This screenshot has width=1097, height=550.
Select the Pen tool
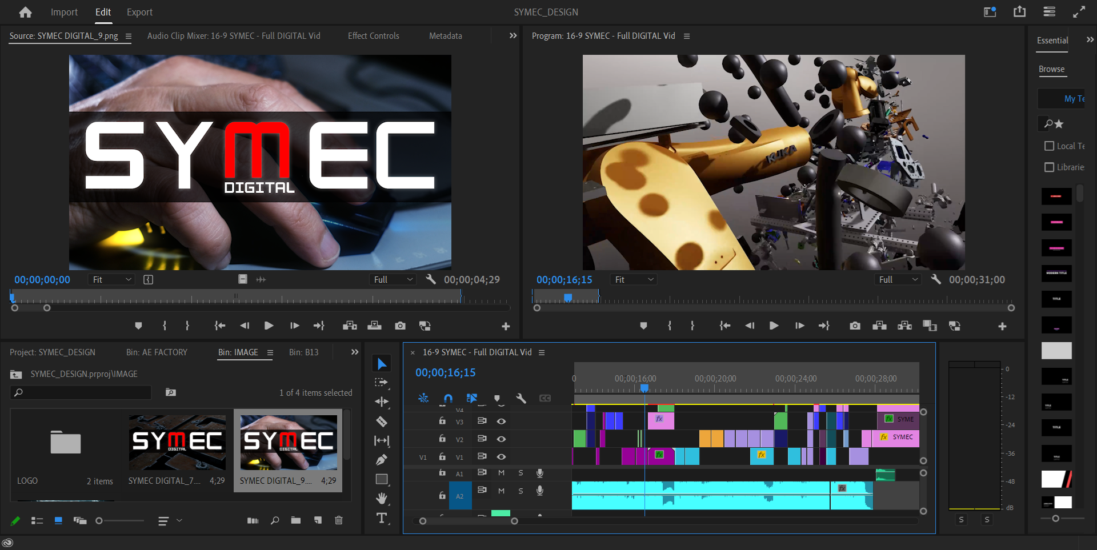click(382, 460)
